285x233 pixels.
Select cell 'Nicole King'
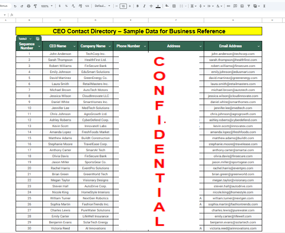60,192
